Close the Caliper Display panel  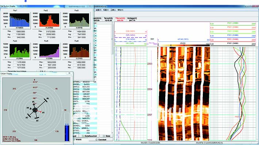pos(69,73)
